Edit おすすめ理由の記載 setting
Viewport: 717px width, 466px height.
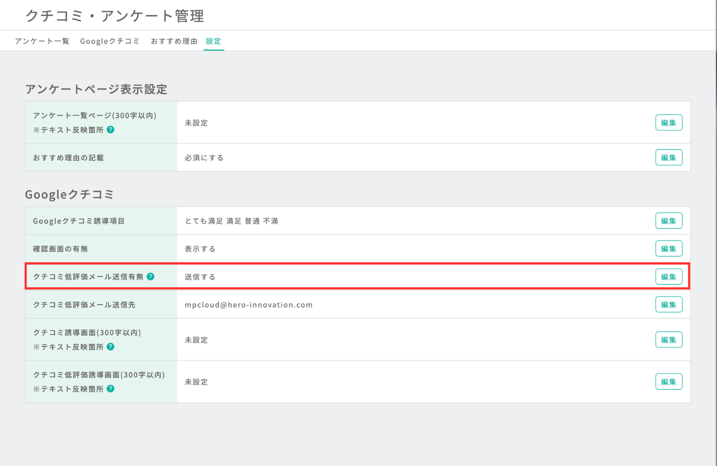point(669,158)
